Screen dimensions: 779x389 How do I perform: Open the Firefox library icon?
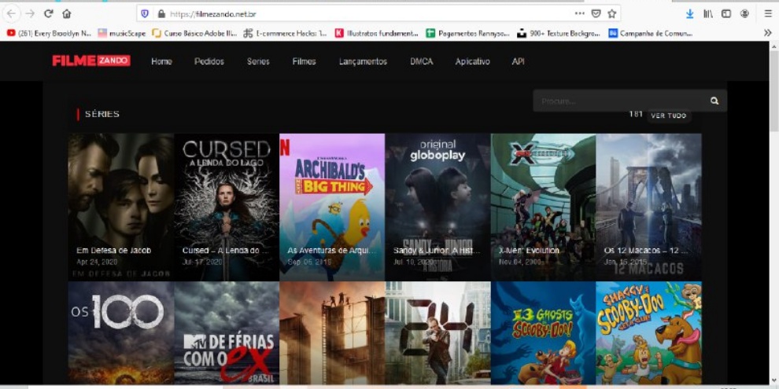pyautogui.click(x=708, y=13)
